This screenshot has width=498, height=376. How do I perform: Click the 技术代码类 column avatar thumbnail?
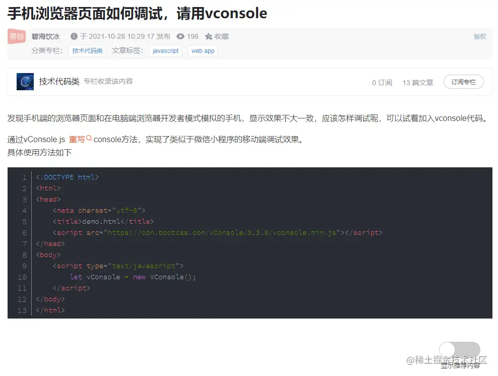click(25, 82)
